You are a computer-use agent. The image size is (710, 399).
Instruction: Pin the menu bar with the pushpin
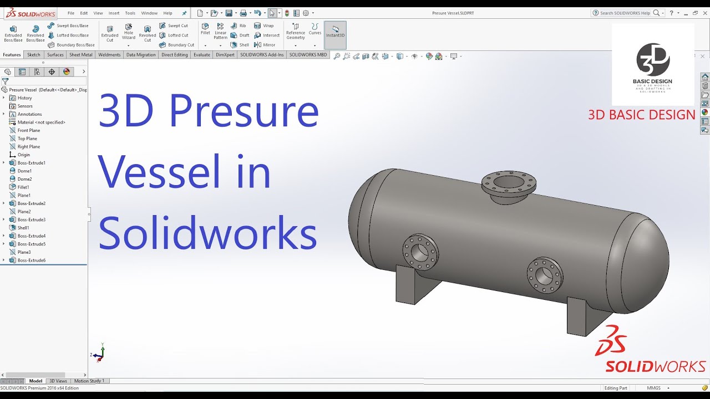click(x=184, y=13)
